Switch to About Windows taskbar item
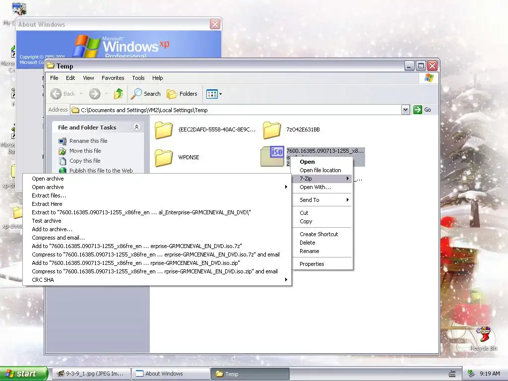508x381 pixels. pyautogui.click(x=171, y=374)
